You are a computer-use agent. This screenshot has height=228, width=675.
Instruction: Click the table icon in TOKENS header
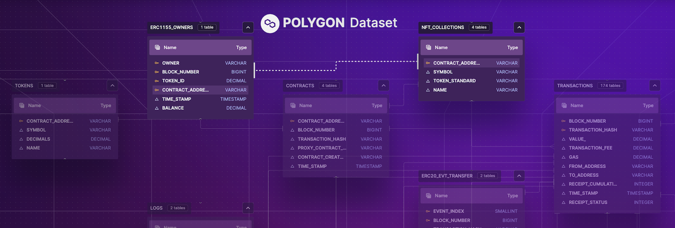(x=22, y=106)
